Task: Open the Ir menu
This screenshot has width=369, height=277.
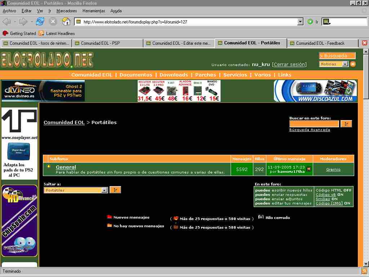Action: pyautogui.click(x=50, y=11)
